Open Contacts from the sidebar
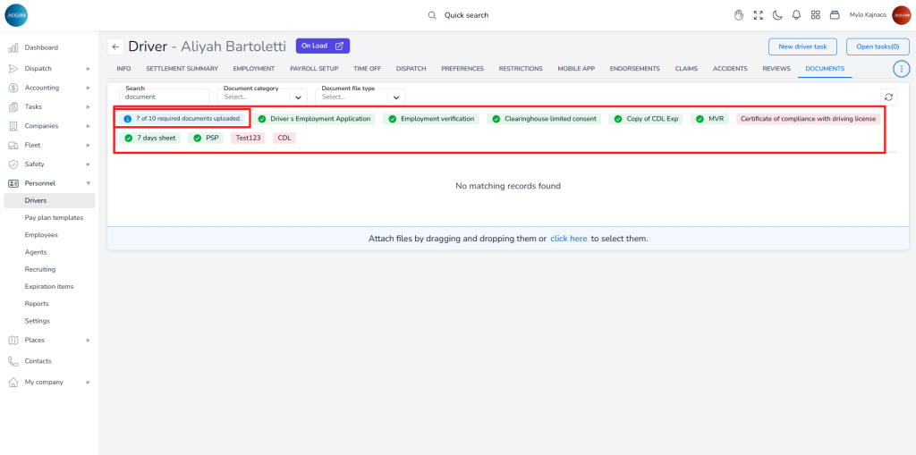 tap(38, 361)
